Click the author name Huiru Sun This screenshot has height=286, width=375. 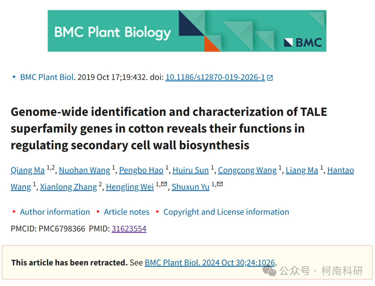point(191,170)
